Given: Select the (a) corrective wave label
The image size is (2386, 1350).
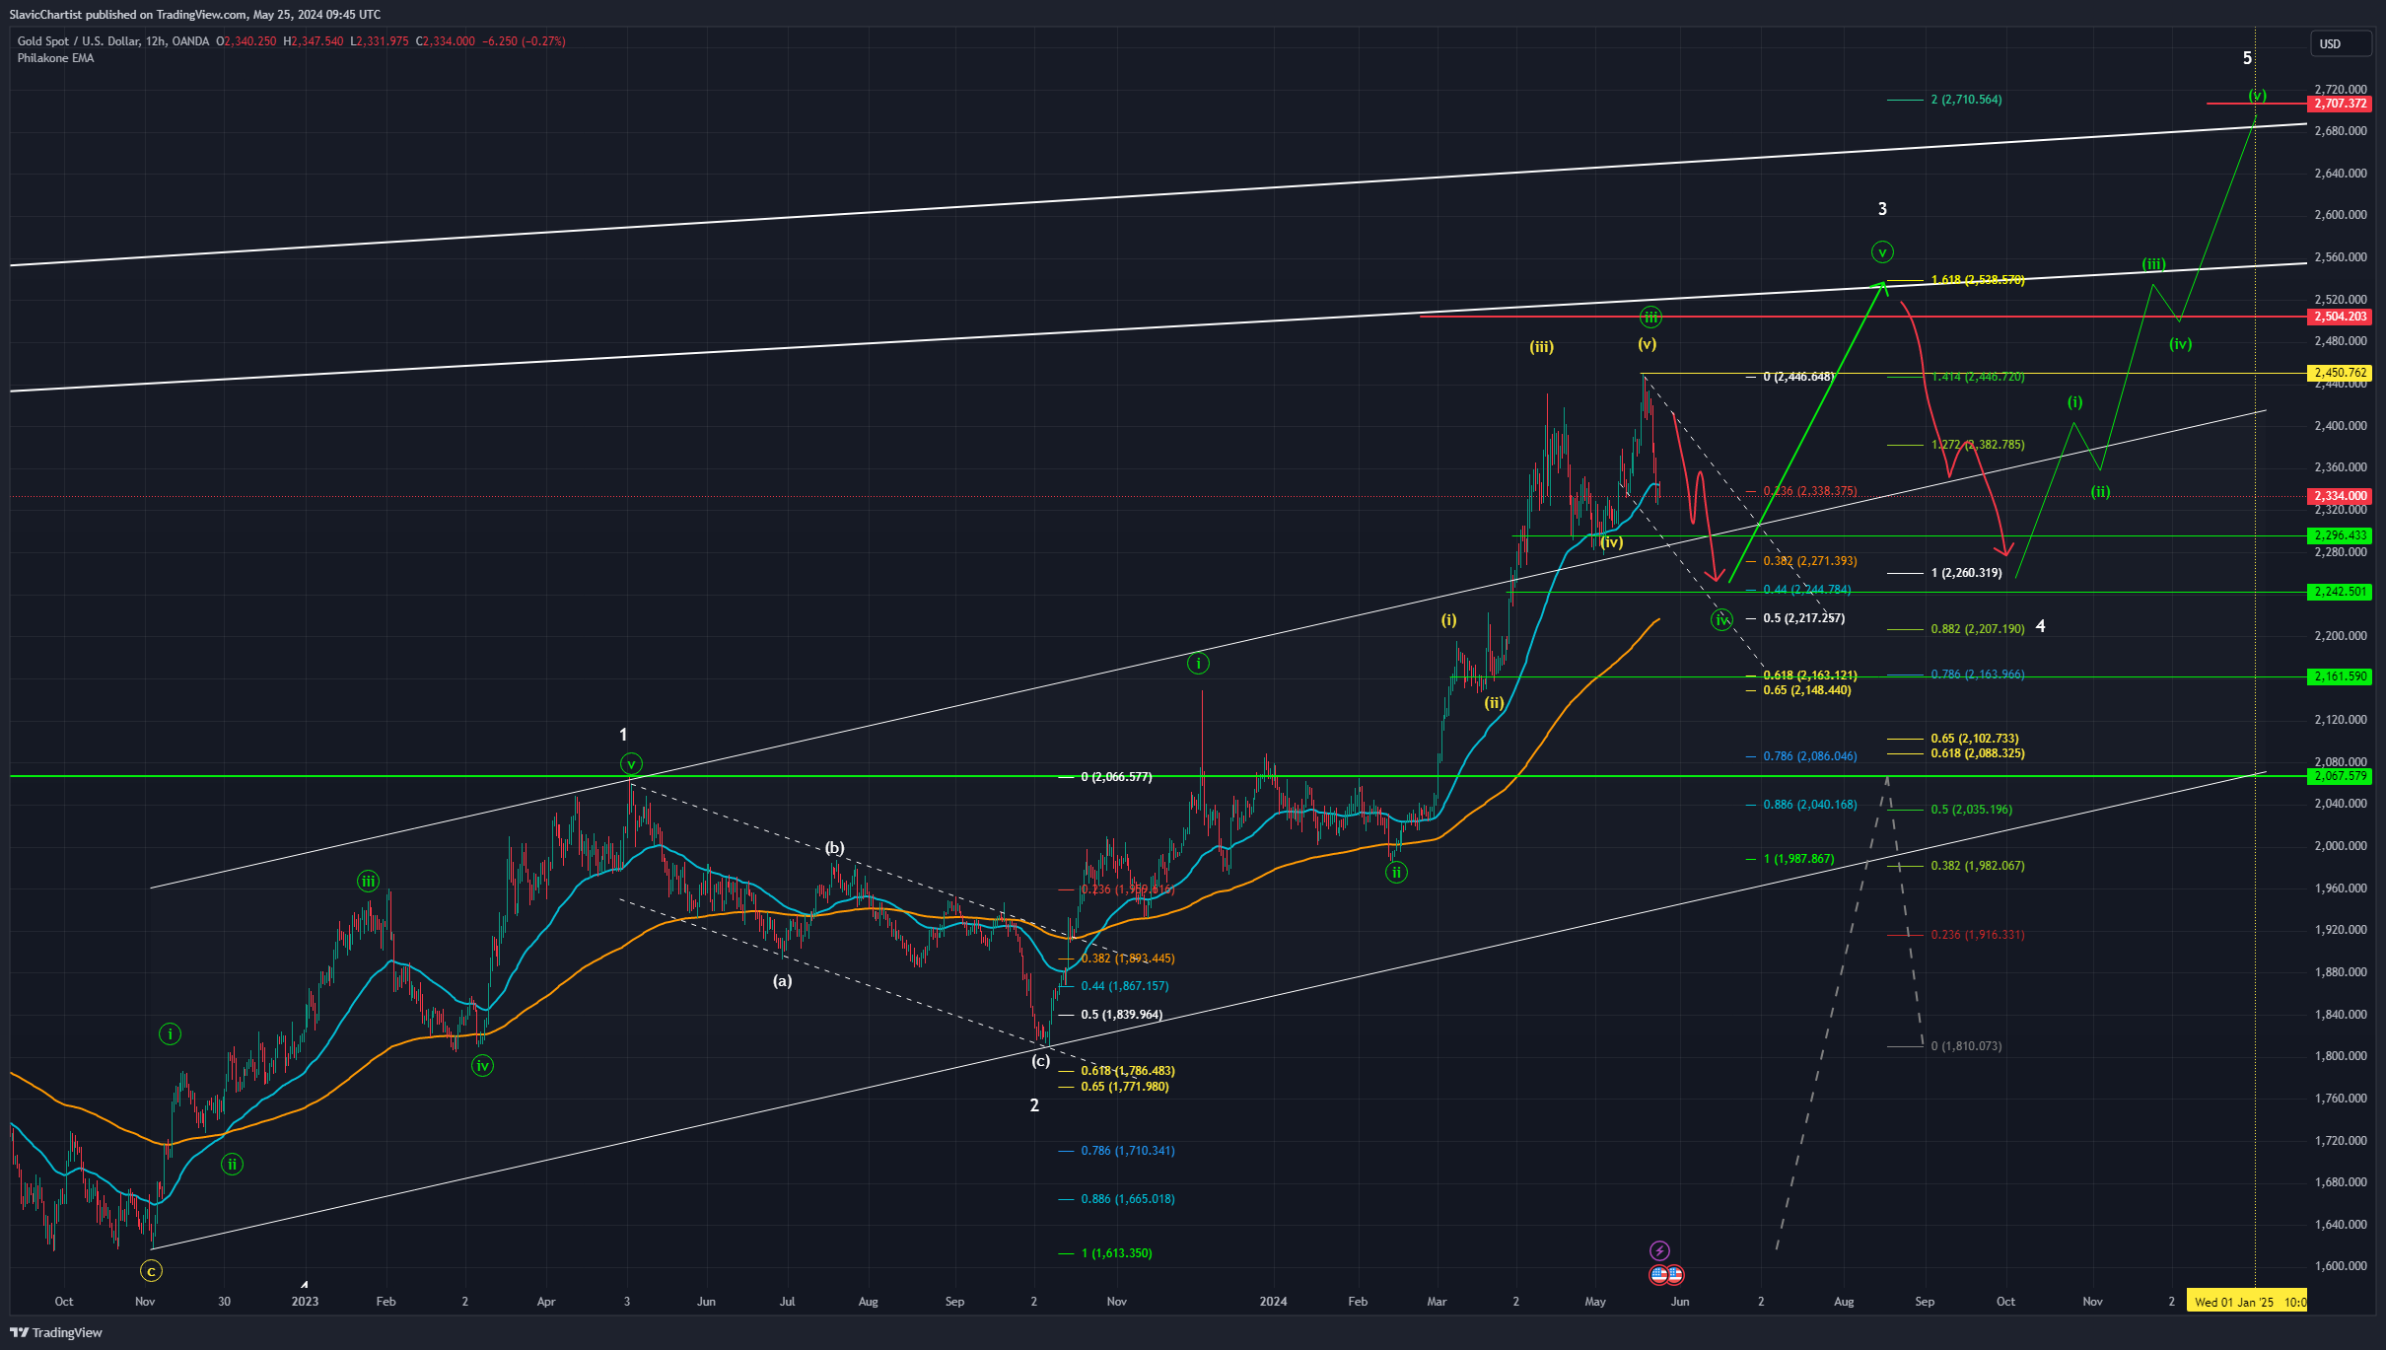Looking at the screenshot, I should (x=782, y=981).
